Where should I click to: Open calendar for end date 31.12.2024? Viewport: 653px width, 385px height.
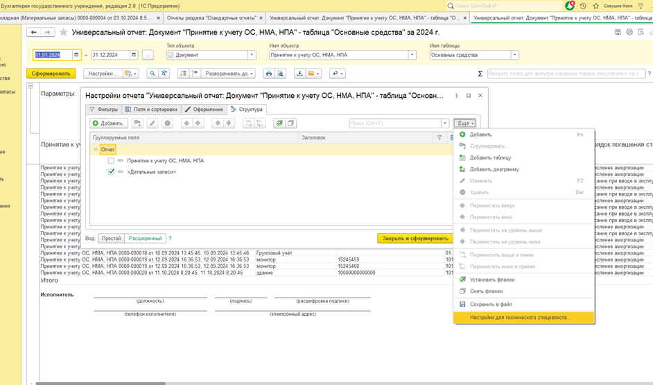(x=134, y=55)
